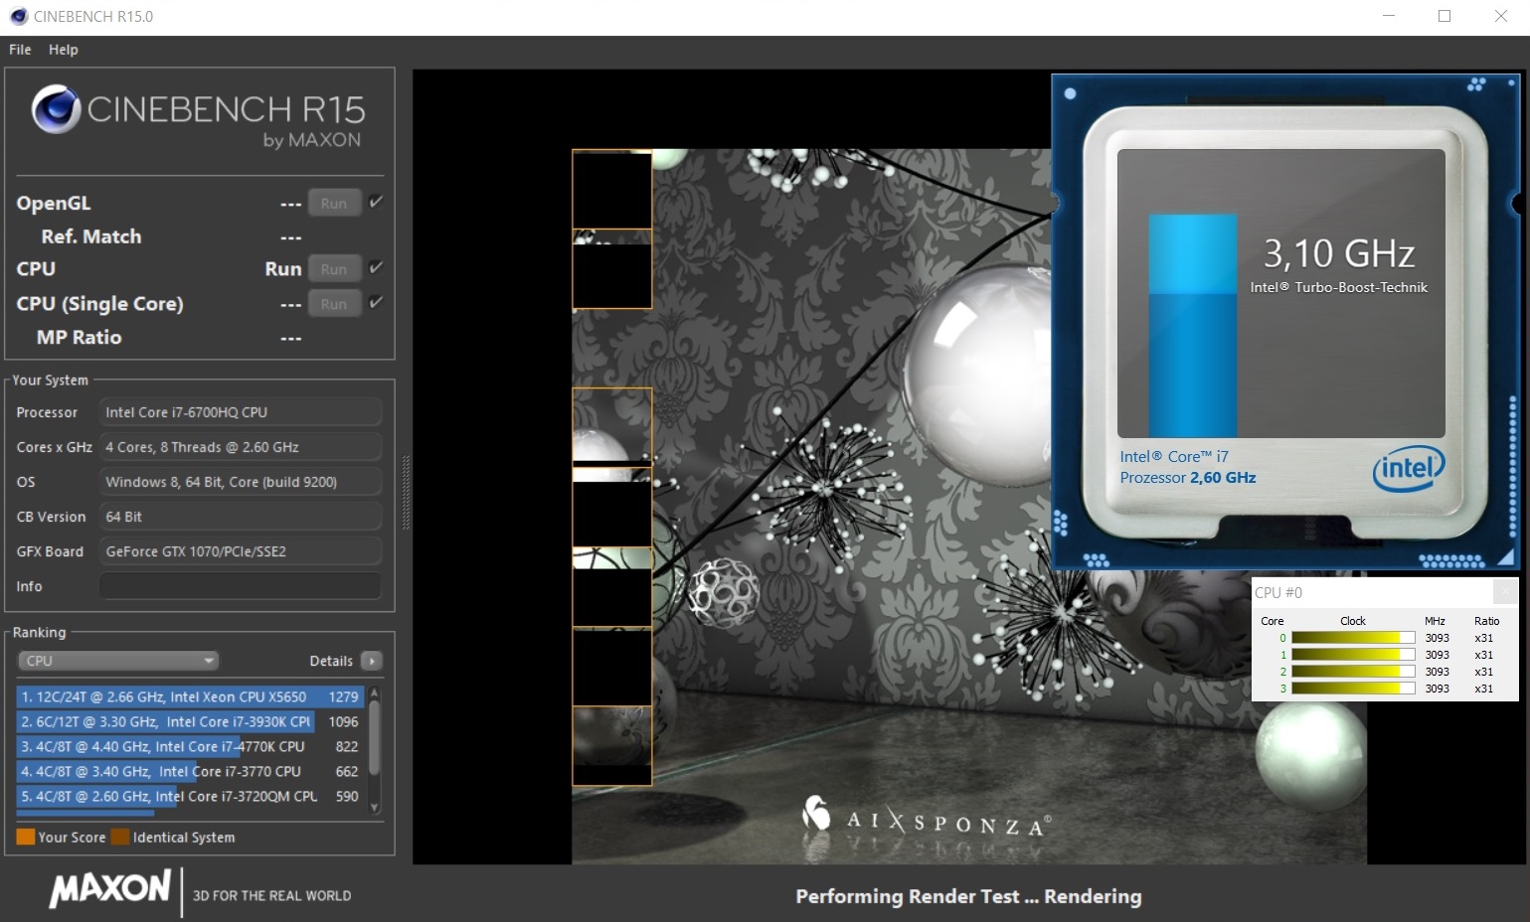1530x922 pixels.
Task: Click the Intel logo on the gadget
Action: [1408, 469]
